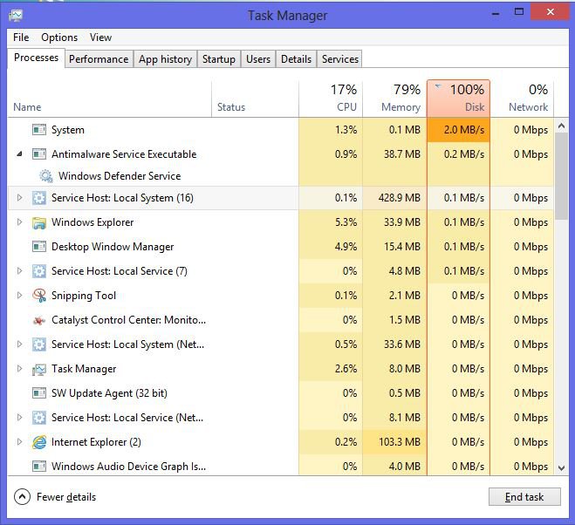Viewport: 575px width, 525px height.
Task: Click the Service Host: Local System (Net... icon
Action: coord(39,344)
